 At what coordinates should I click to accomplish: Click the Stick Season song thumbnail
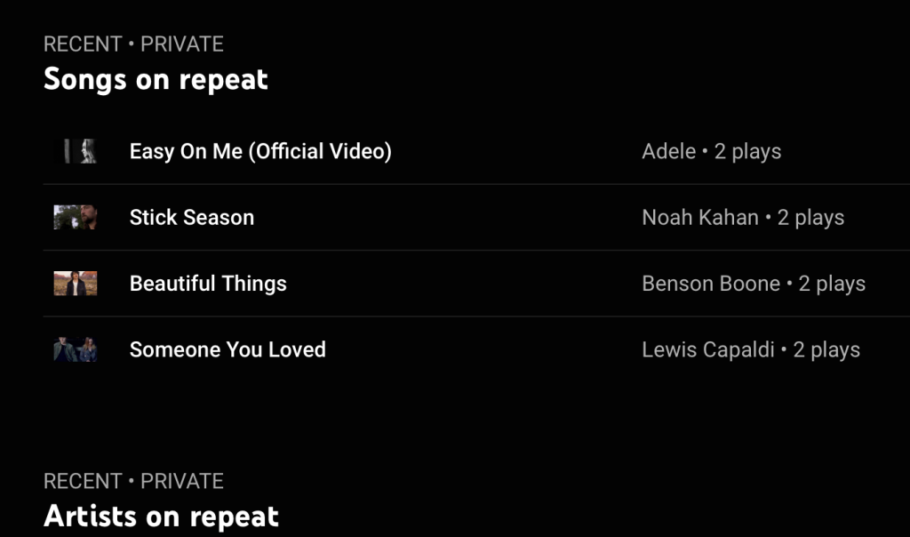tap(76, 218)
